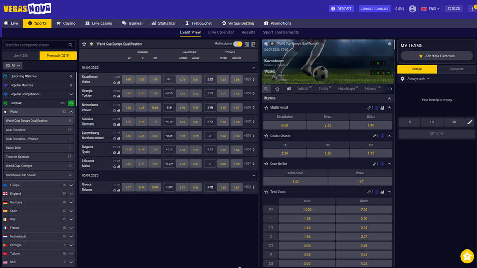Open the Live top navigation tab
The image size is (477, 268).
pos(11,23)
